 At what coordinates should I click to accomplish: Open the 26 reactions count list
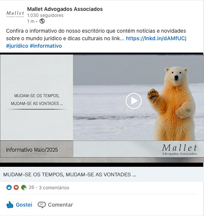(x=31, y=187)
